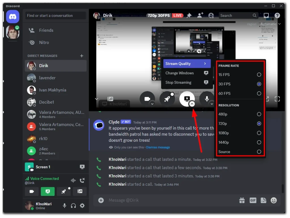The width and height of the screenshot is (290, 218).
Task: Click the Dismiss message link
Action: 158,147
